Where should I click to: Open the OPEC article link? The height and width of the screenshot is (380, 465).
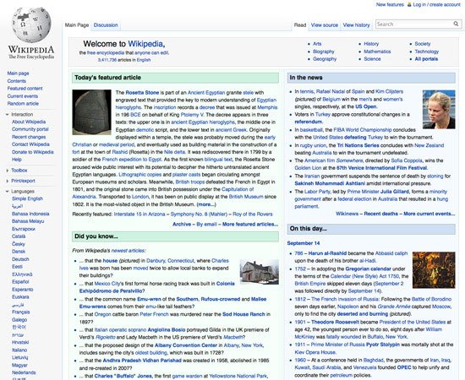404,367
